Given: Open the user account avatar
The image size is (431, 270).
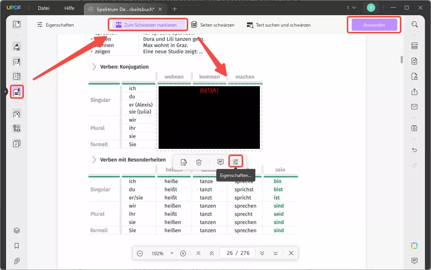Looking at the screenshot, I should (371, 8).
